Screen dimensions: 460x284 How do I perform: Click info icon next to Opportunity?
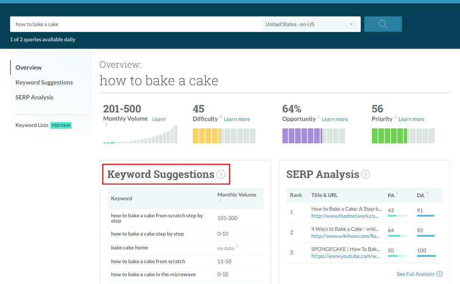click(319, 117)
